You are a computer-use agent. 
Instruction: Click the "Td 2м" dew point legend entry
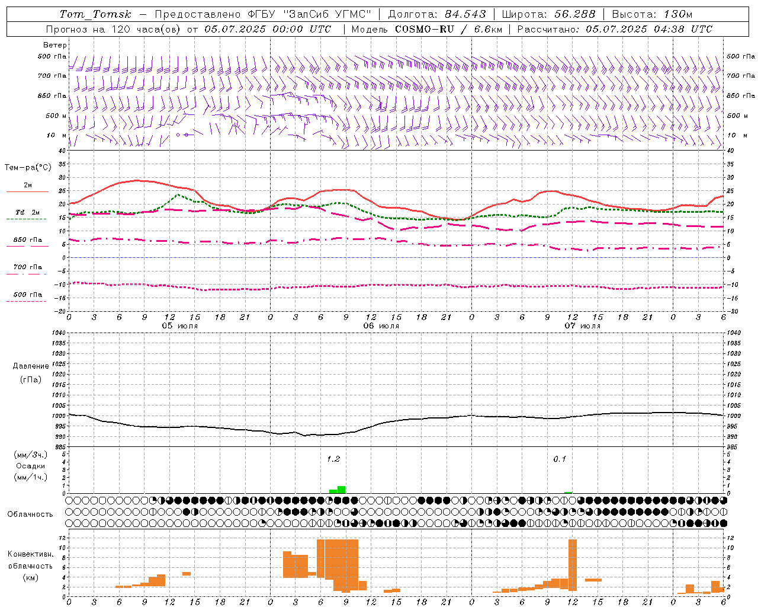pyautogui.click(x=28, y=212)
